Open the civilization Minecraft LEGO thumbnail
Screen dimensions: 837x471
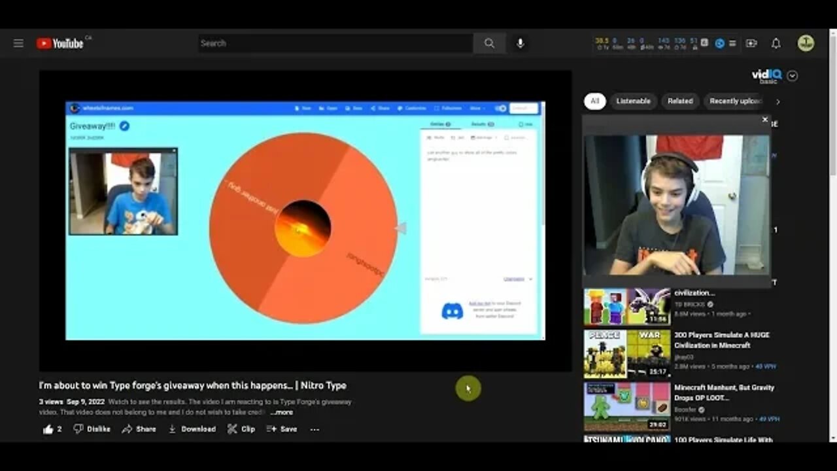(627, 307)
